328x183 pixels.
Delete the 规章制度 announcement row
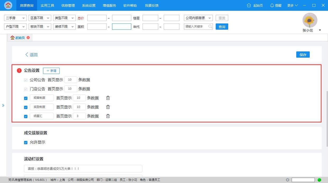[x=108, y=98]
